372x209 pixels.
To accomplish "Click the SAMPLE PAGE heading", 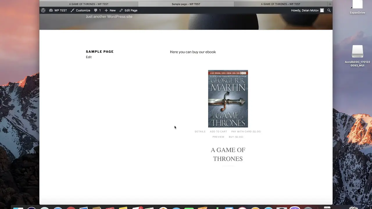I will 100,51.
